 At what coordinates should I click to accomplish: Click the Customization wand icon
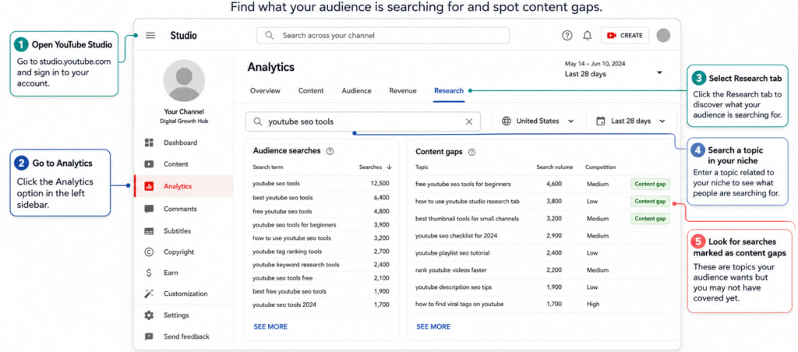pos(149,294)
